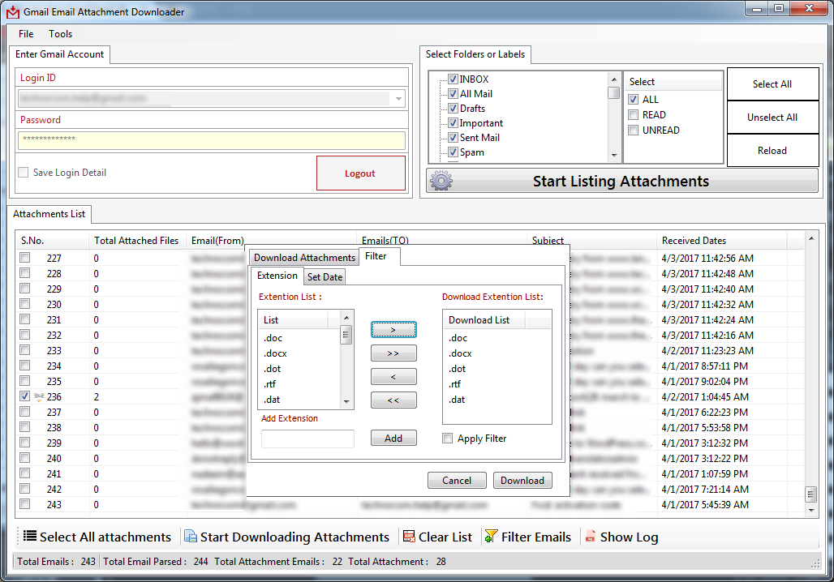Screen dimensions: 834x582
Task: Click the Filter Emails funnel icon
Action: tap(491, 537)
